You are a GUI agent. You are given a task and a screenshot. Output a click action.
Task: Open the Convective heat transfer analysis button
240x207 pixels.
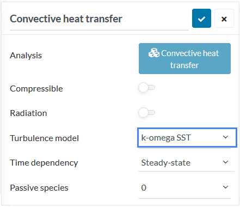click(x=184, y=58)
